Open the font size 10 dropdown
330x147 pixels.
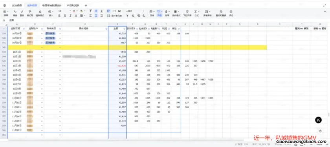pos(64,11)
